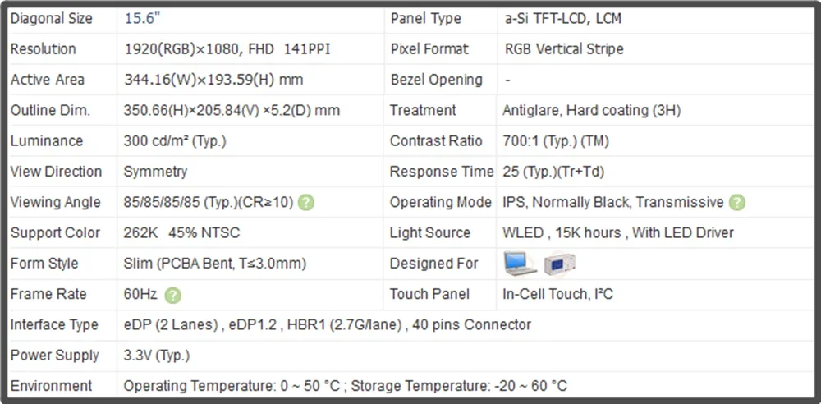821x404 pixels.
Task: Select the 85/85/85/85 (Typ.)(CR≥10) value
Action: [209, 202]
